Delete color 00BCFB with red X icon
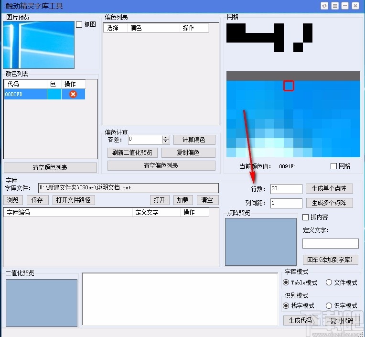 [x=73, y=94]
